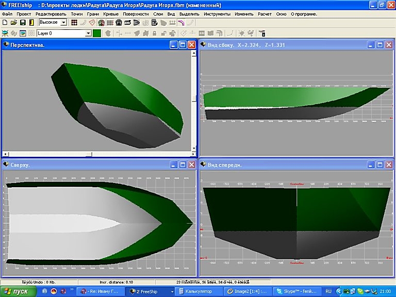Save the model with the floppy icon
This screenshot has width=396, height=297.
23,23
